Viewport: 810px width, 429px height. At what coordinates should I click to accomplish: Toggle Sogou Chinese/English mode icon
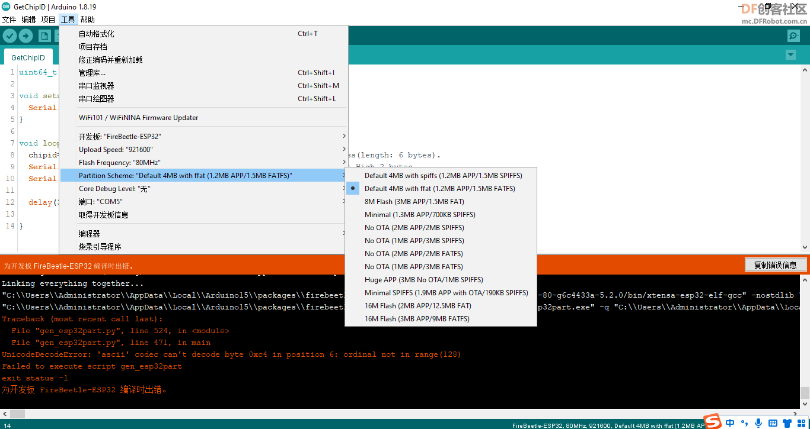pos(729,423)
